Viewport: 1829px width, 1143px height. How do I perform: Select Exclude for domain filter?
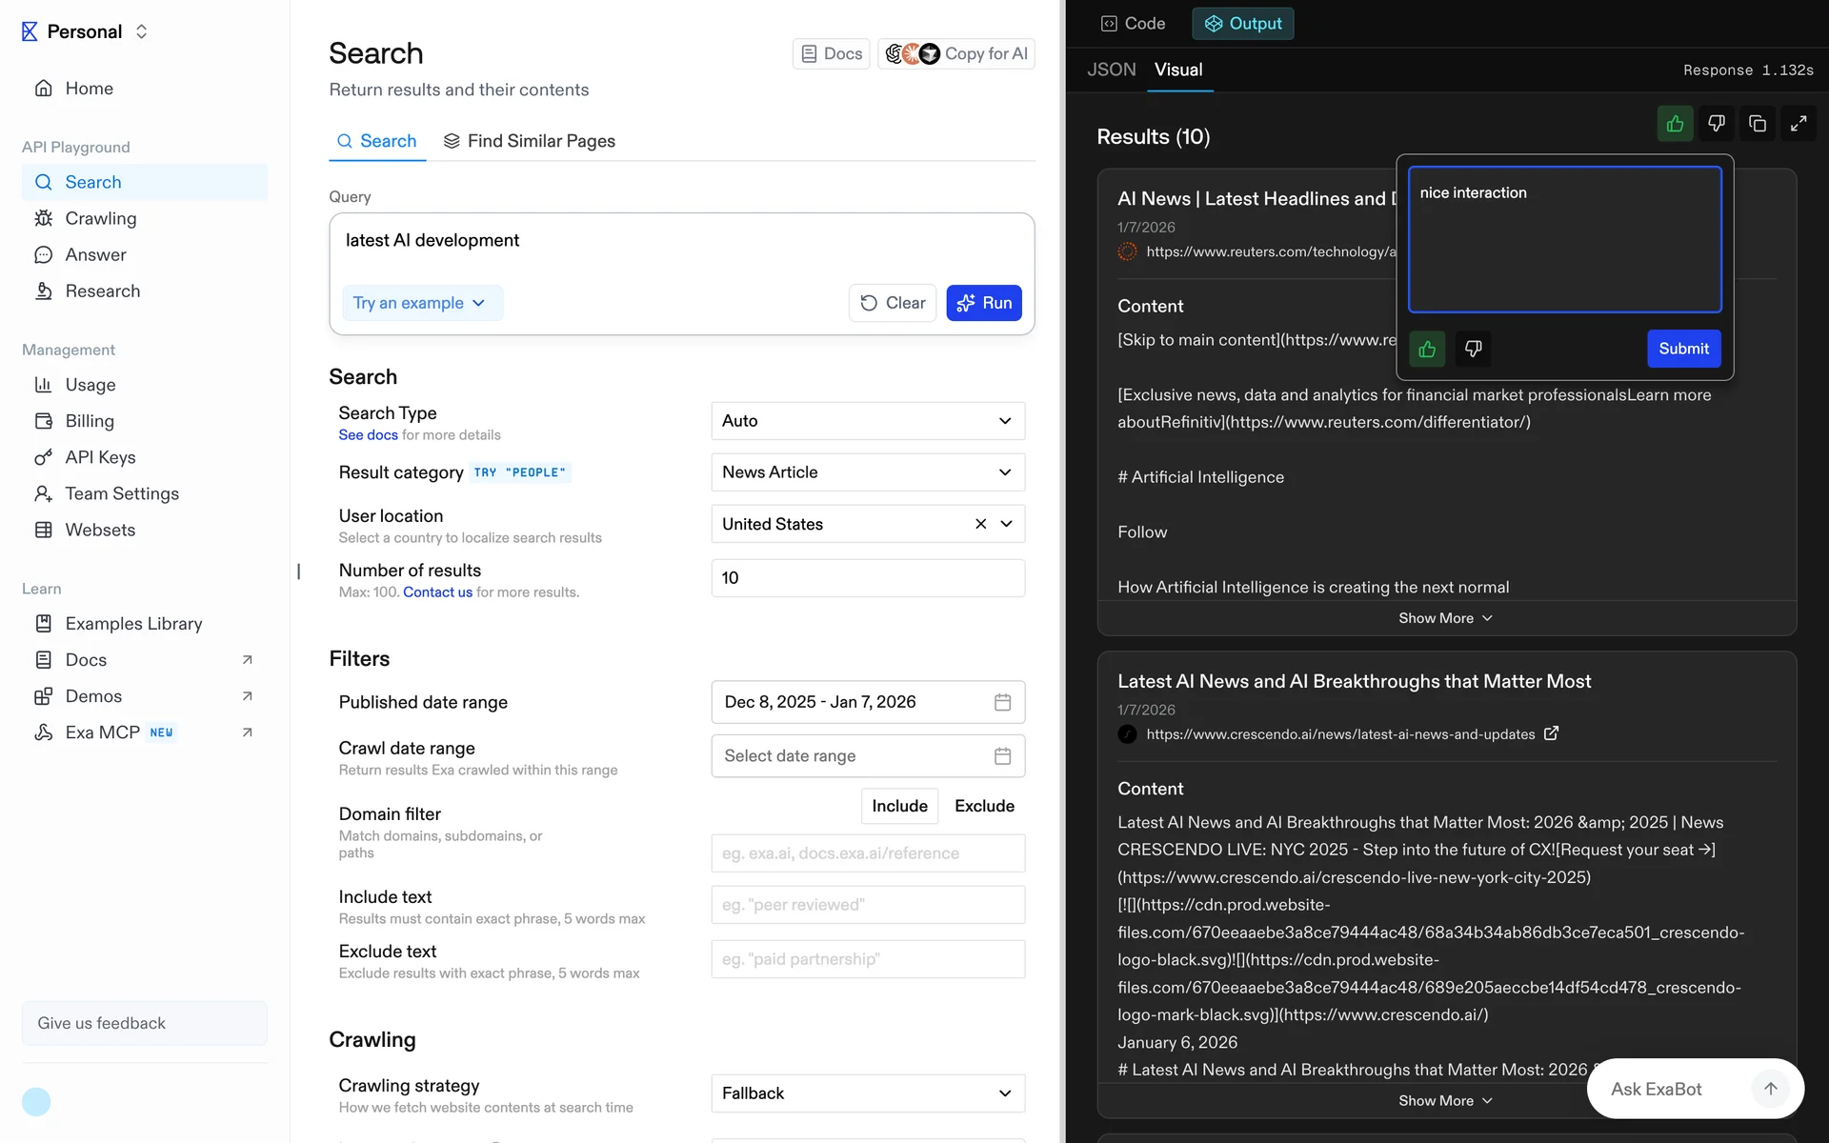click(984, 806)
